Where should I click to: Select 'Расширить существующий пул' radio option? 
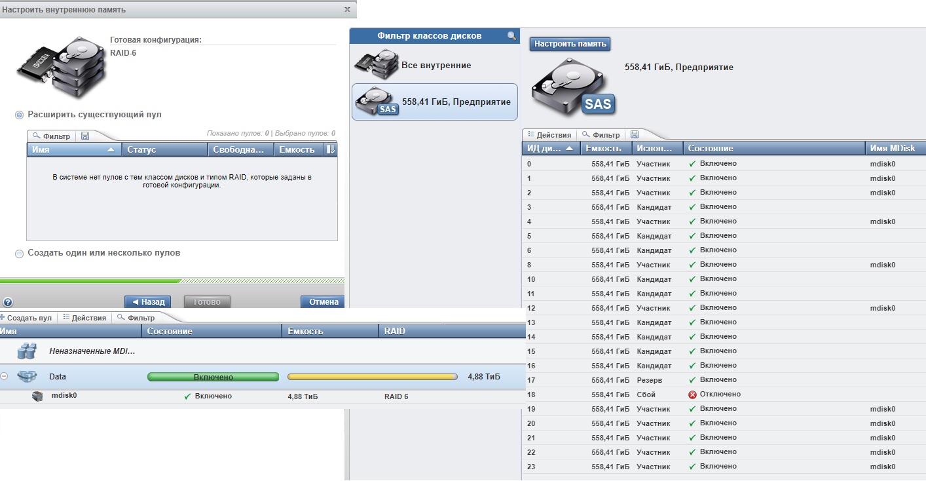coord(19,115)
